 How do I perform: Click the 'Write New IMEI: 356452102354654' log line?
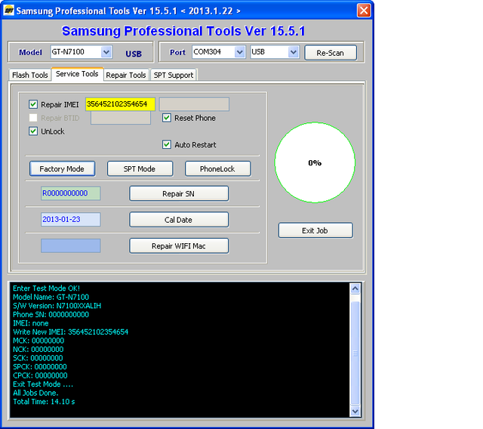[70, 332]
